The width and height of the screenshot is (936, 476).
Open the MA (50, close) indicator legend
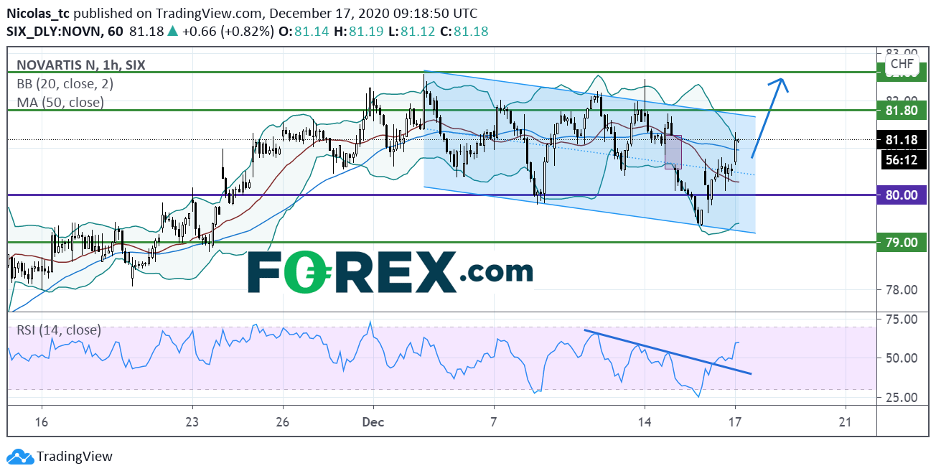point(60,102)
